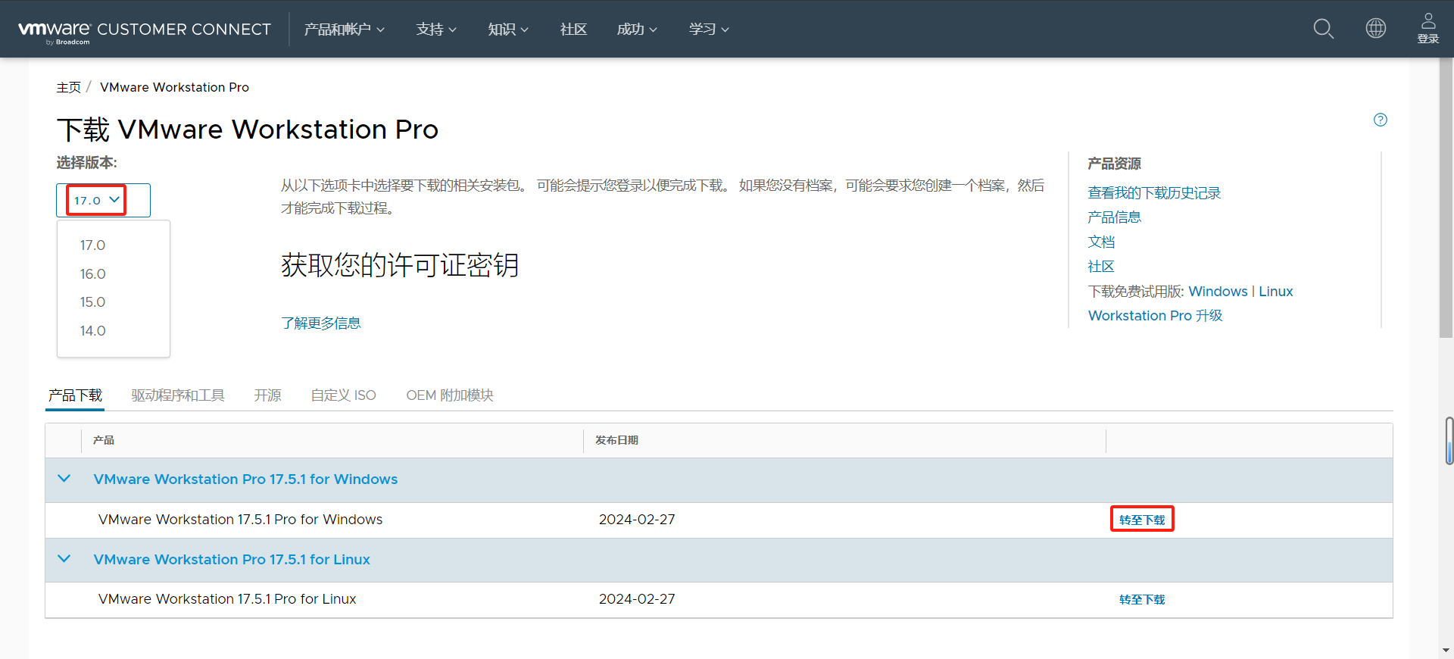The height and width of the screenshot is (659, 1454).
Task: Switch to the 驱动程序和工具 tab
Action: (x=177, y=395)
